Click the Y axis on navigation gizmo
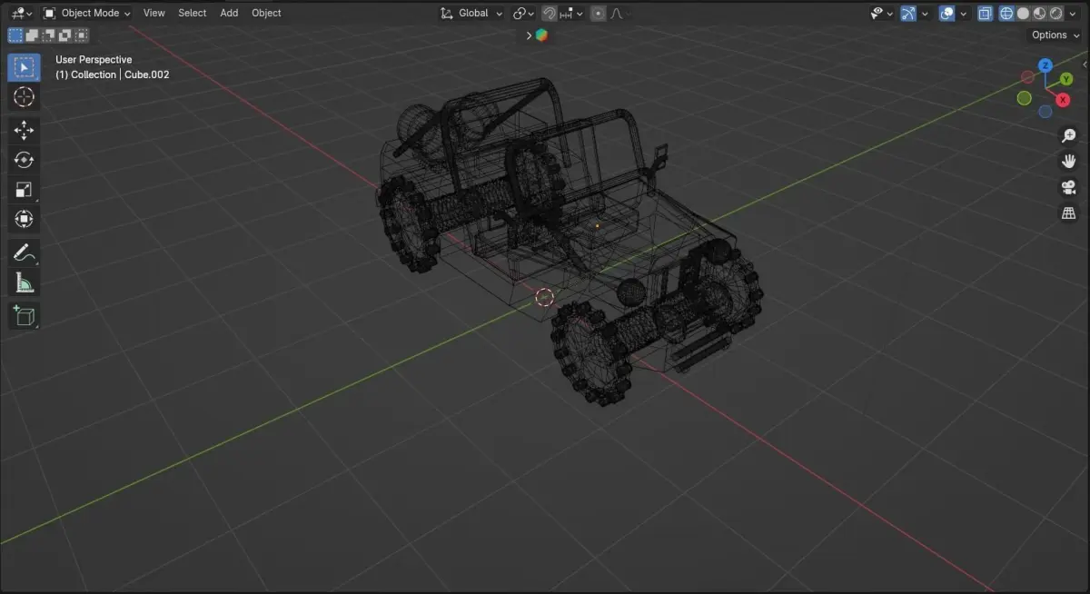 click(x=1066, y=79)
